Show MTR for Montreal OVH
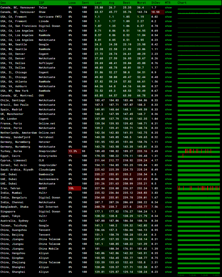 tap(168, 96)
